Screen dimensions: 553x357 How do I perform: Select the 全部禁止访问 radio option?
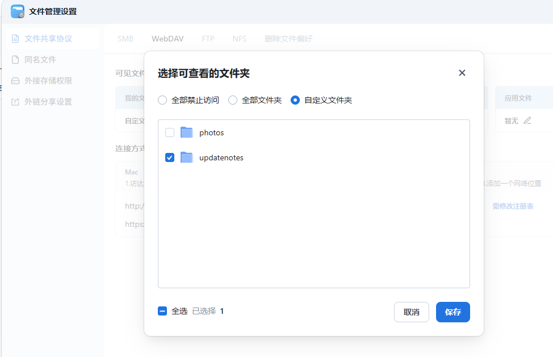162,100
